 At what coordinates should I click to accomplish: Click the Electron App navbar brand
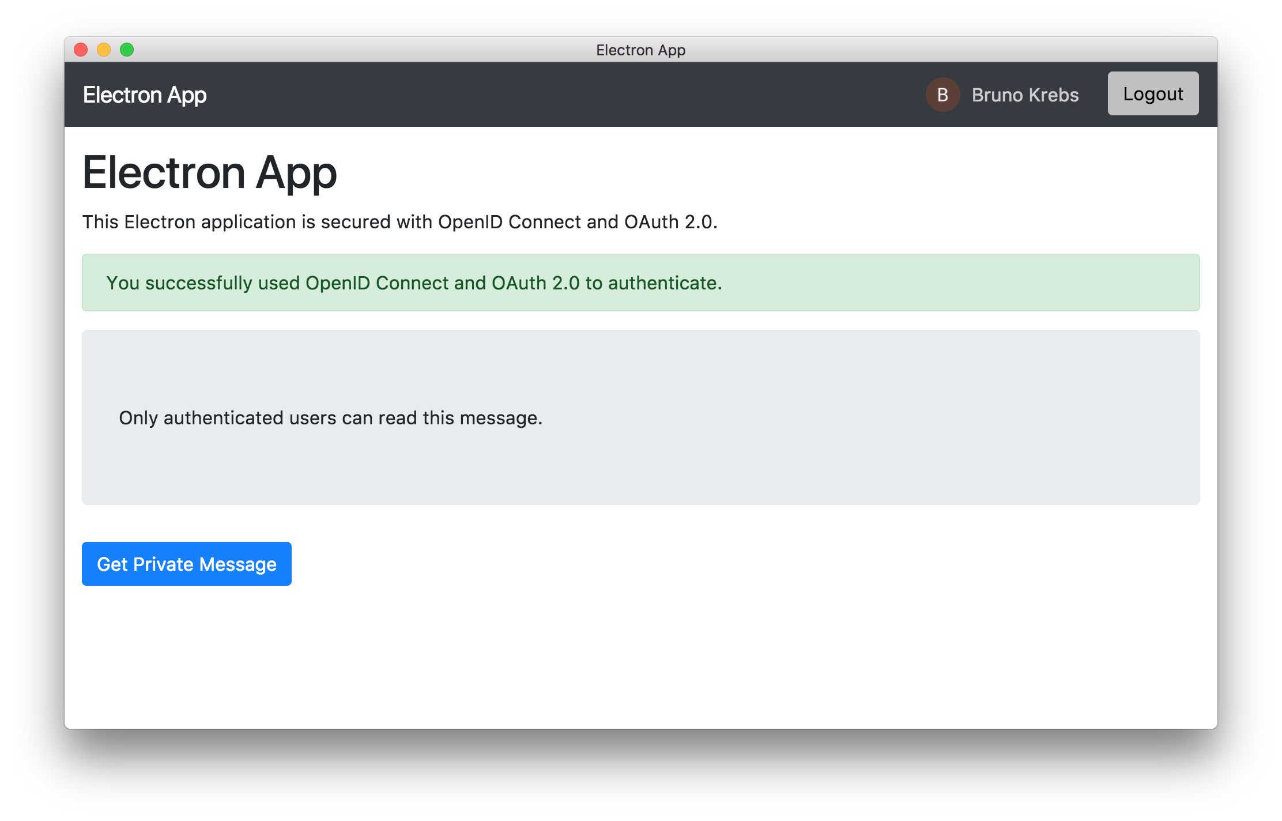pos(145,95)
